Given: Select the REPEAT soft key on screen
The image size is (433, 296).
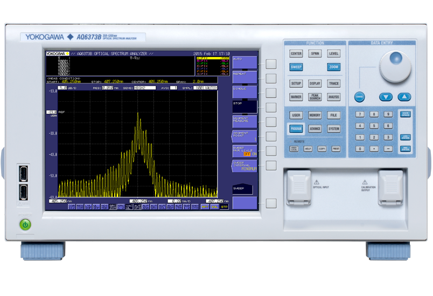Looking at the screenshot, I should (245, 77).
